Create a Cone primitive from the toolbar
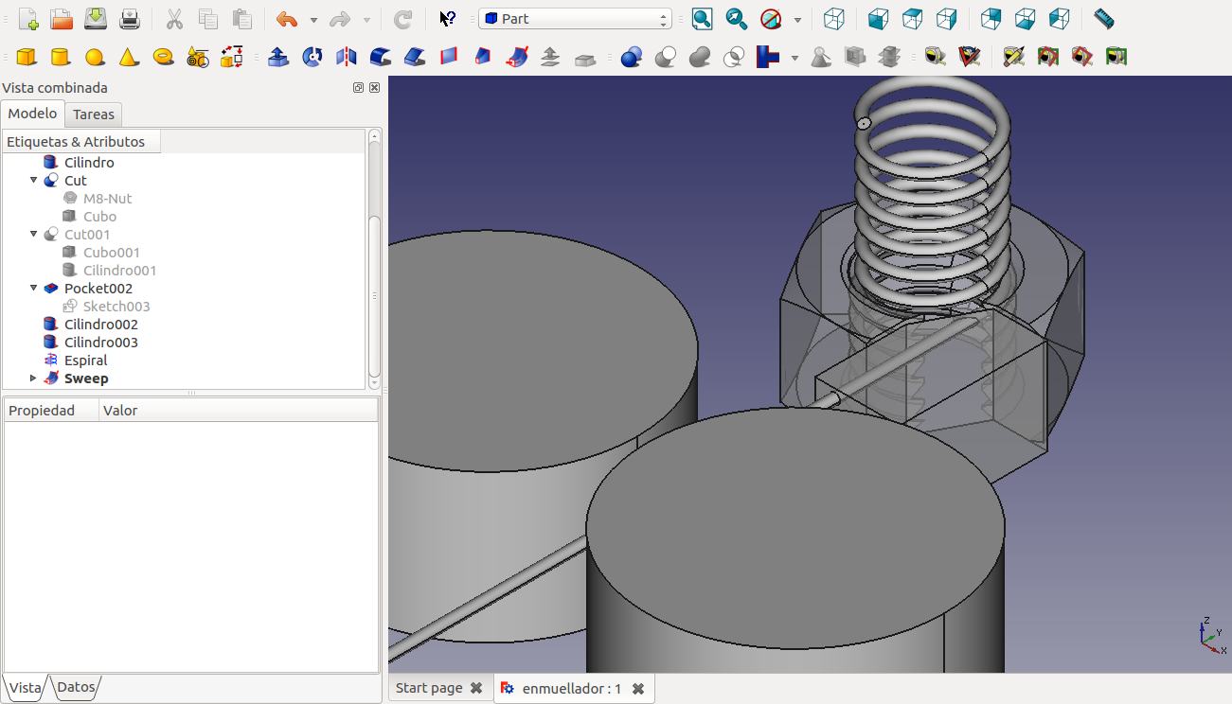Viewport: 1232px width, 704px height. [129, 58]
